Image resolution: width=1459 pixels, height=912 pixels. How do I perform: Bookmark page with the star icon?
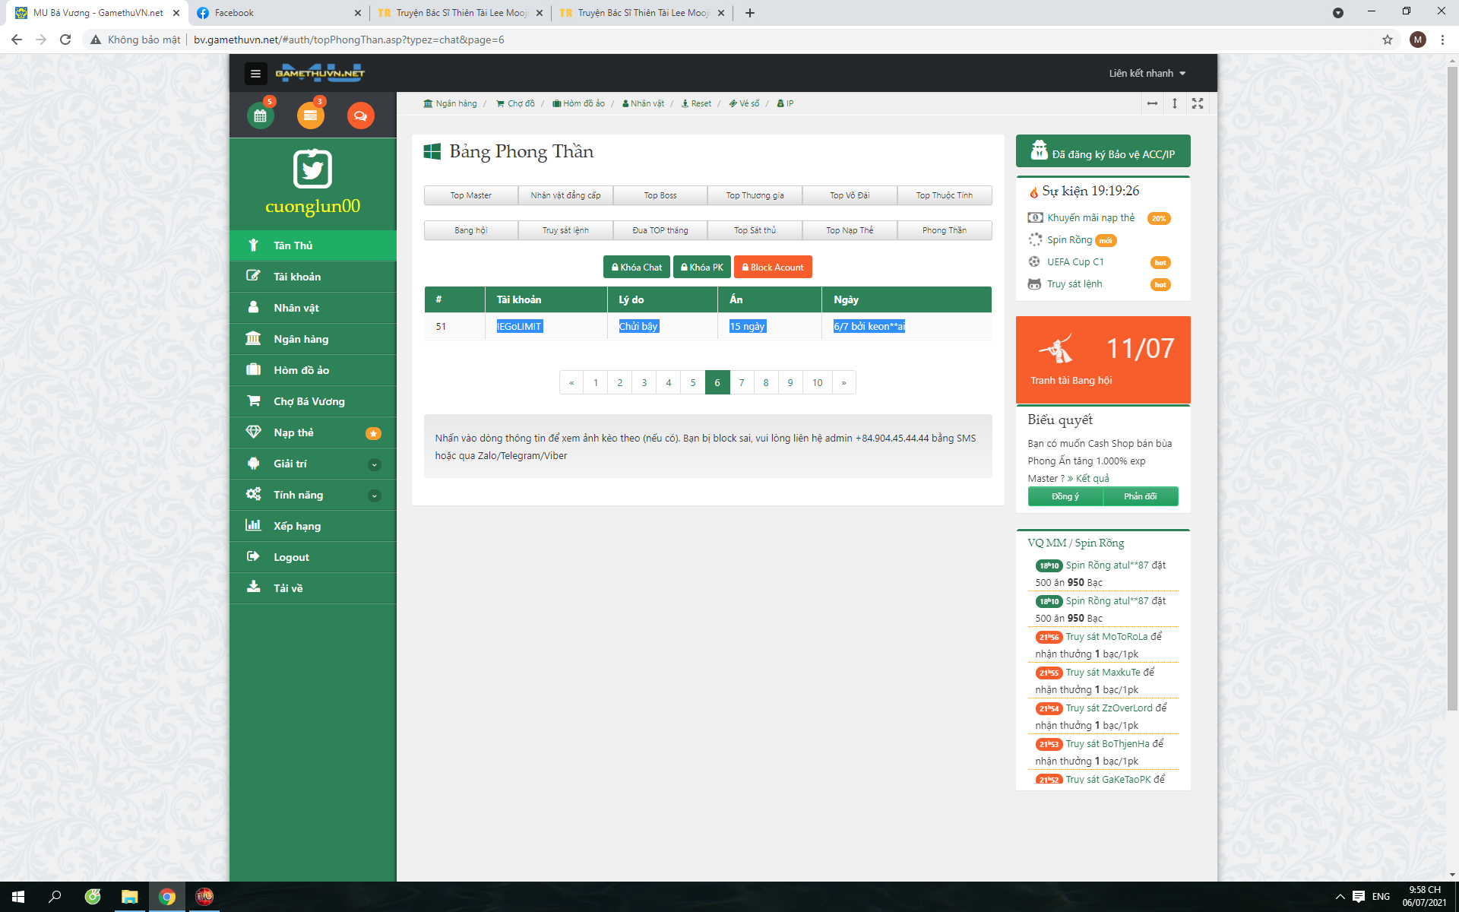point(1388,40)
